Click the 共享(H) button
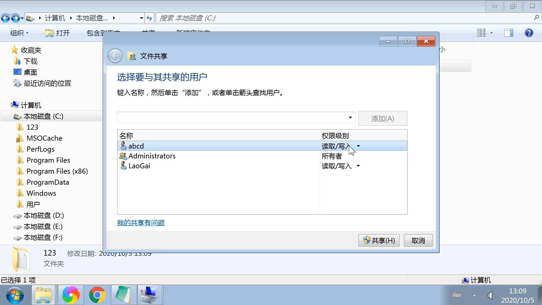 (379, 240)
